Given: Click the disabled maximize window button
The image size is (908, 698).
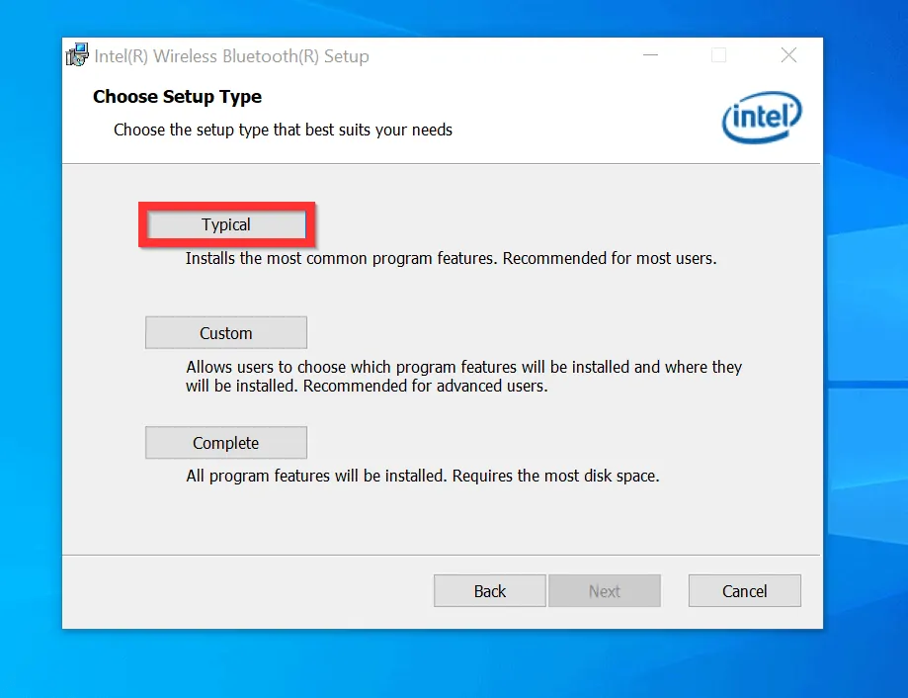Looking at the screenshot, I should point(719,55).
